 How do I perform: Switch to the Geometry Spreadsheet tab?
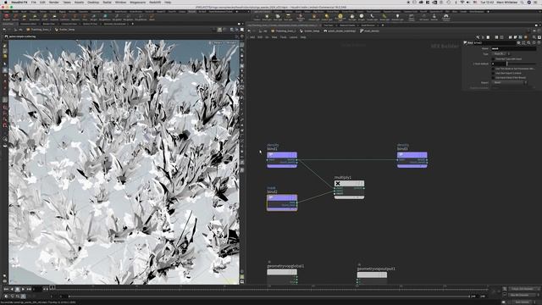(115, 24)
